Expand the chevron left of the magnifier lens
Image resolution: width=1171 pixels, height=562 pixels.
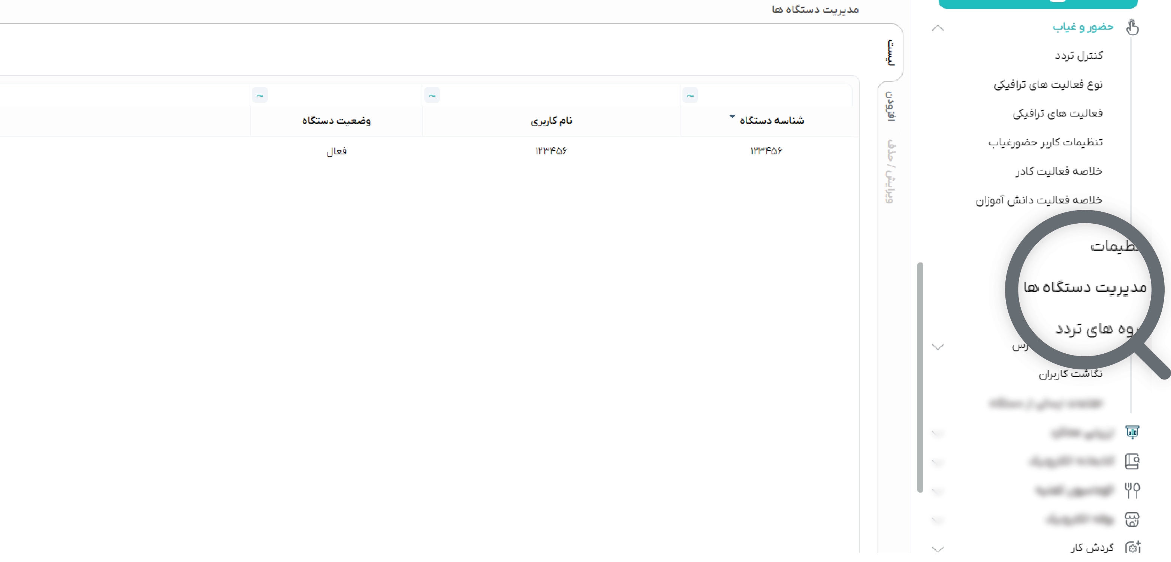pos(938,347)
